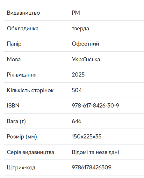
Task: Click the Видавництво label
Action: tap(23, 13)
